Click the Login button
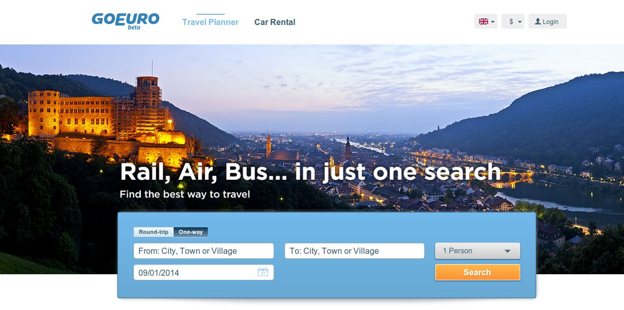 [547, 21]
